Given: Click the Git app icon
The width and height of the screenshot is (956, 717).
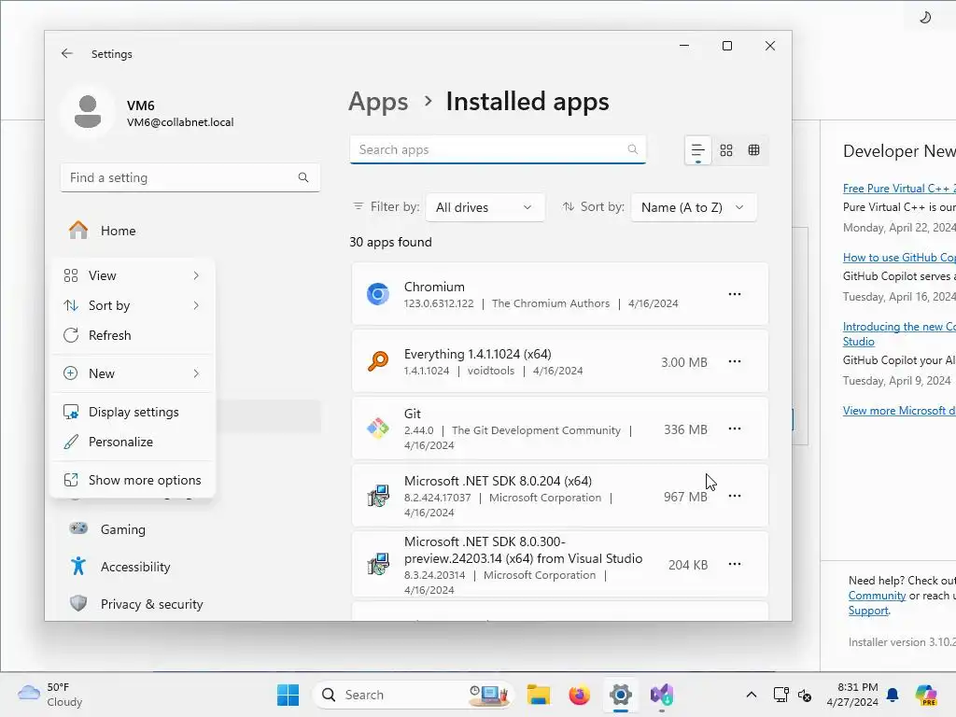Looking at the screenshot, I should point(378,429).
